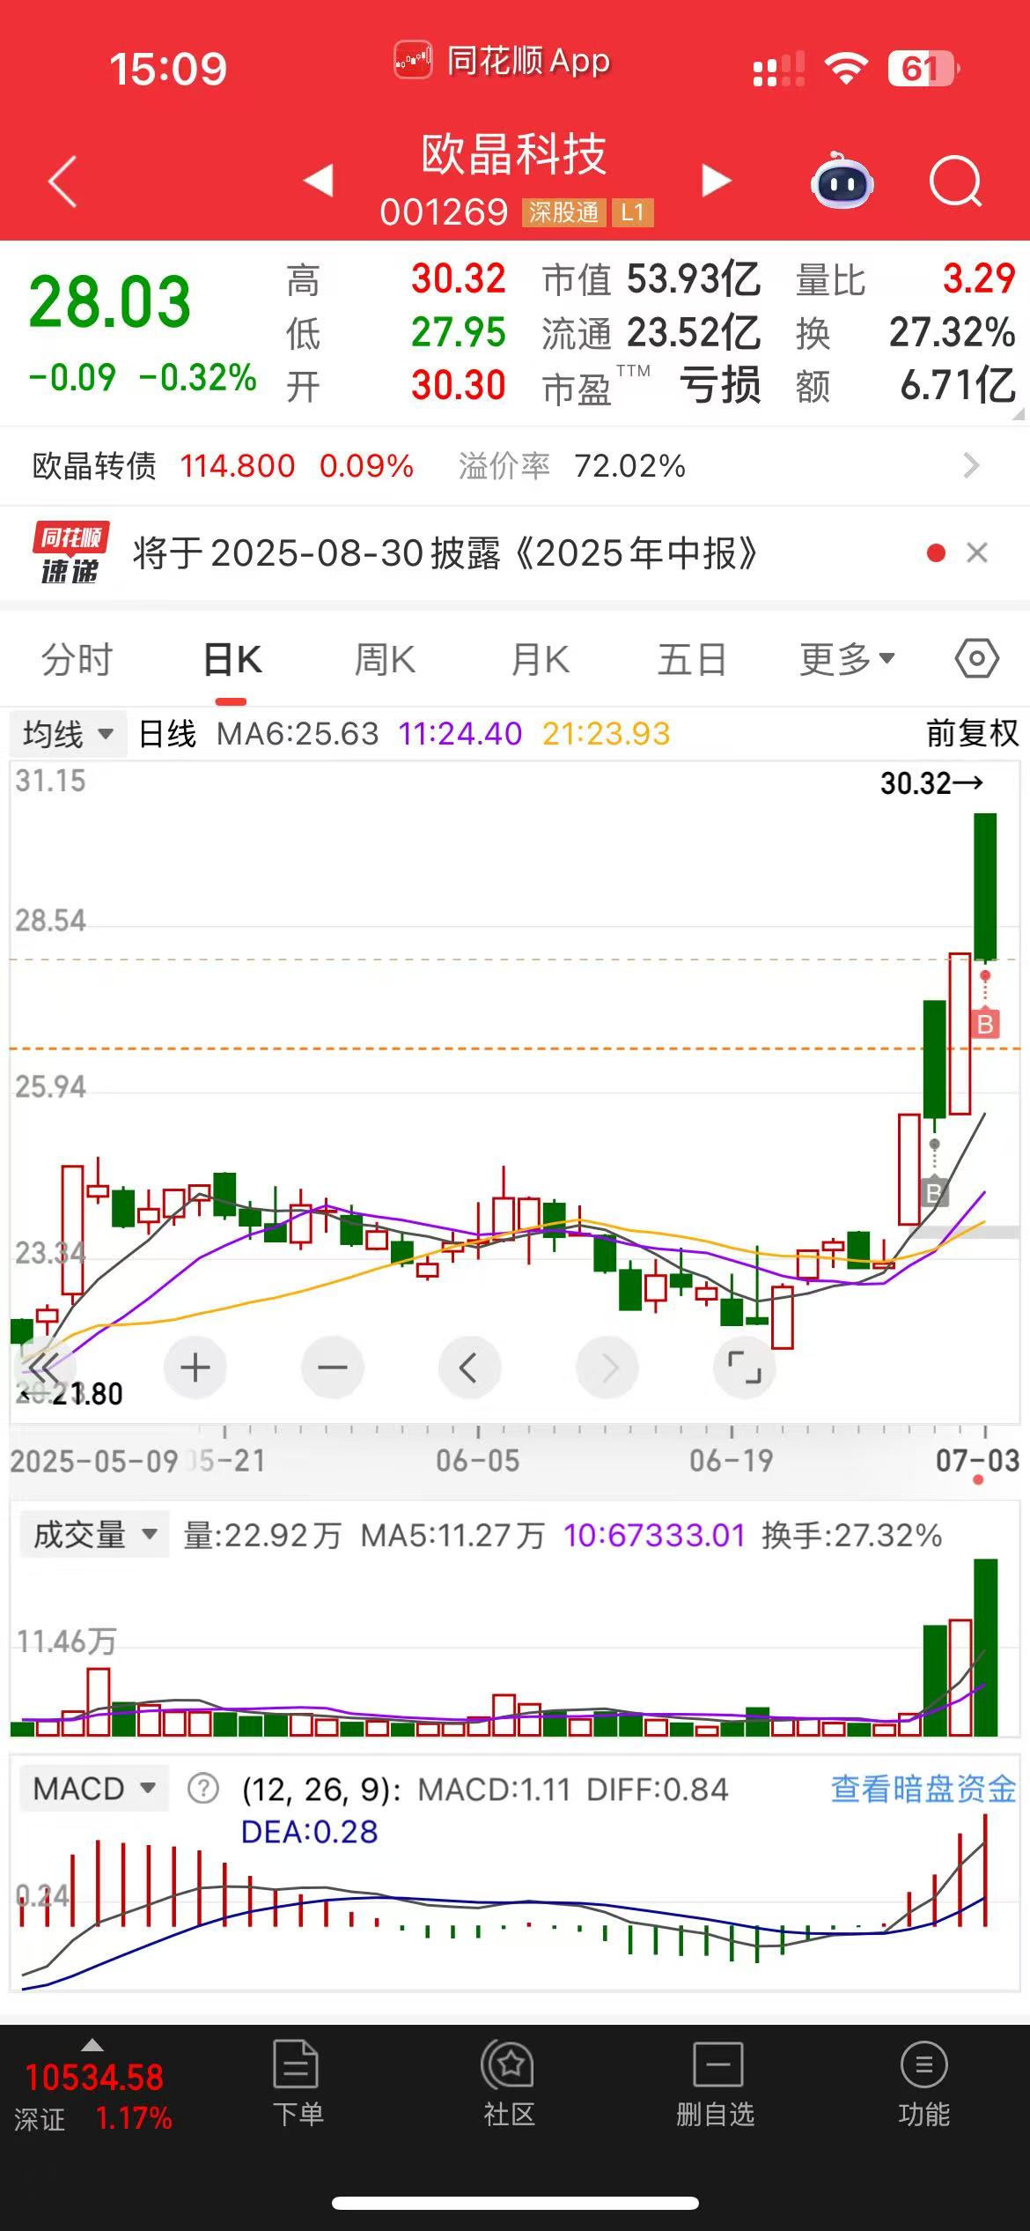
Task: Expand chart to fullscreen
Action: click(744, 1368)
